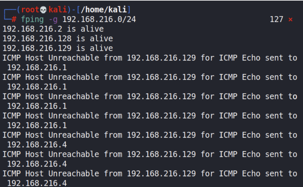Click the first ICMP Host Unreachable line

coord(150,58)
